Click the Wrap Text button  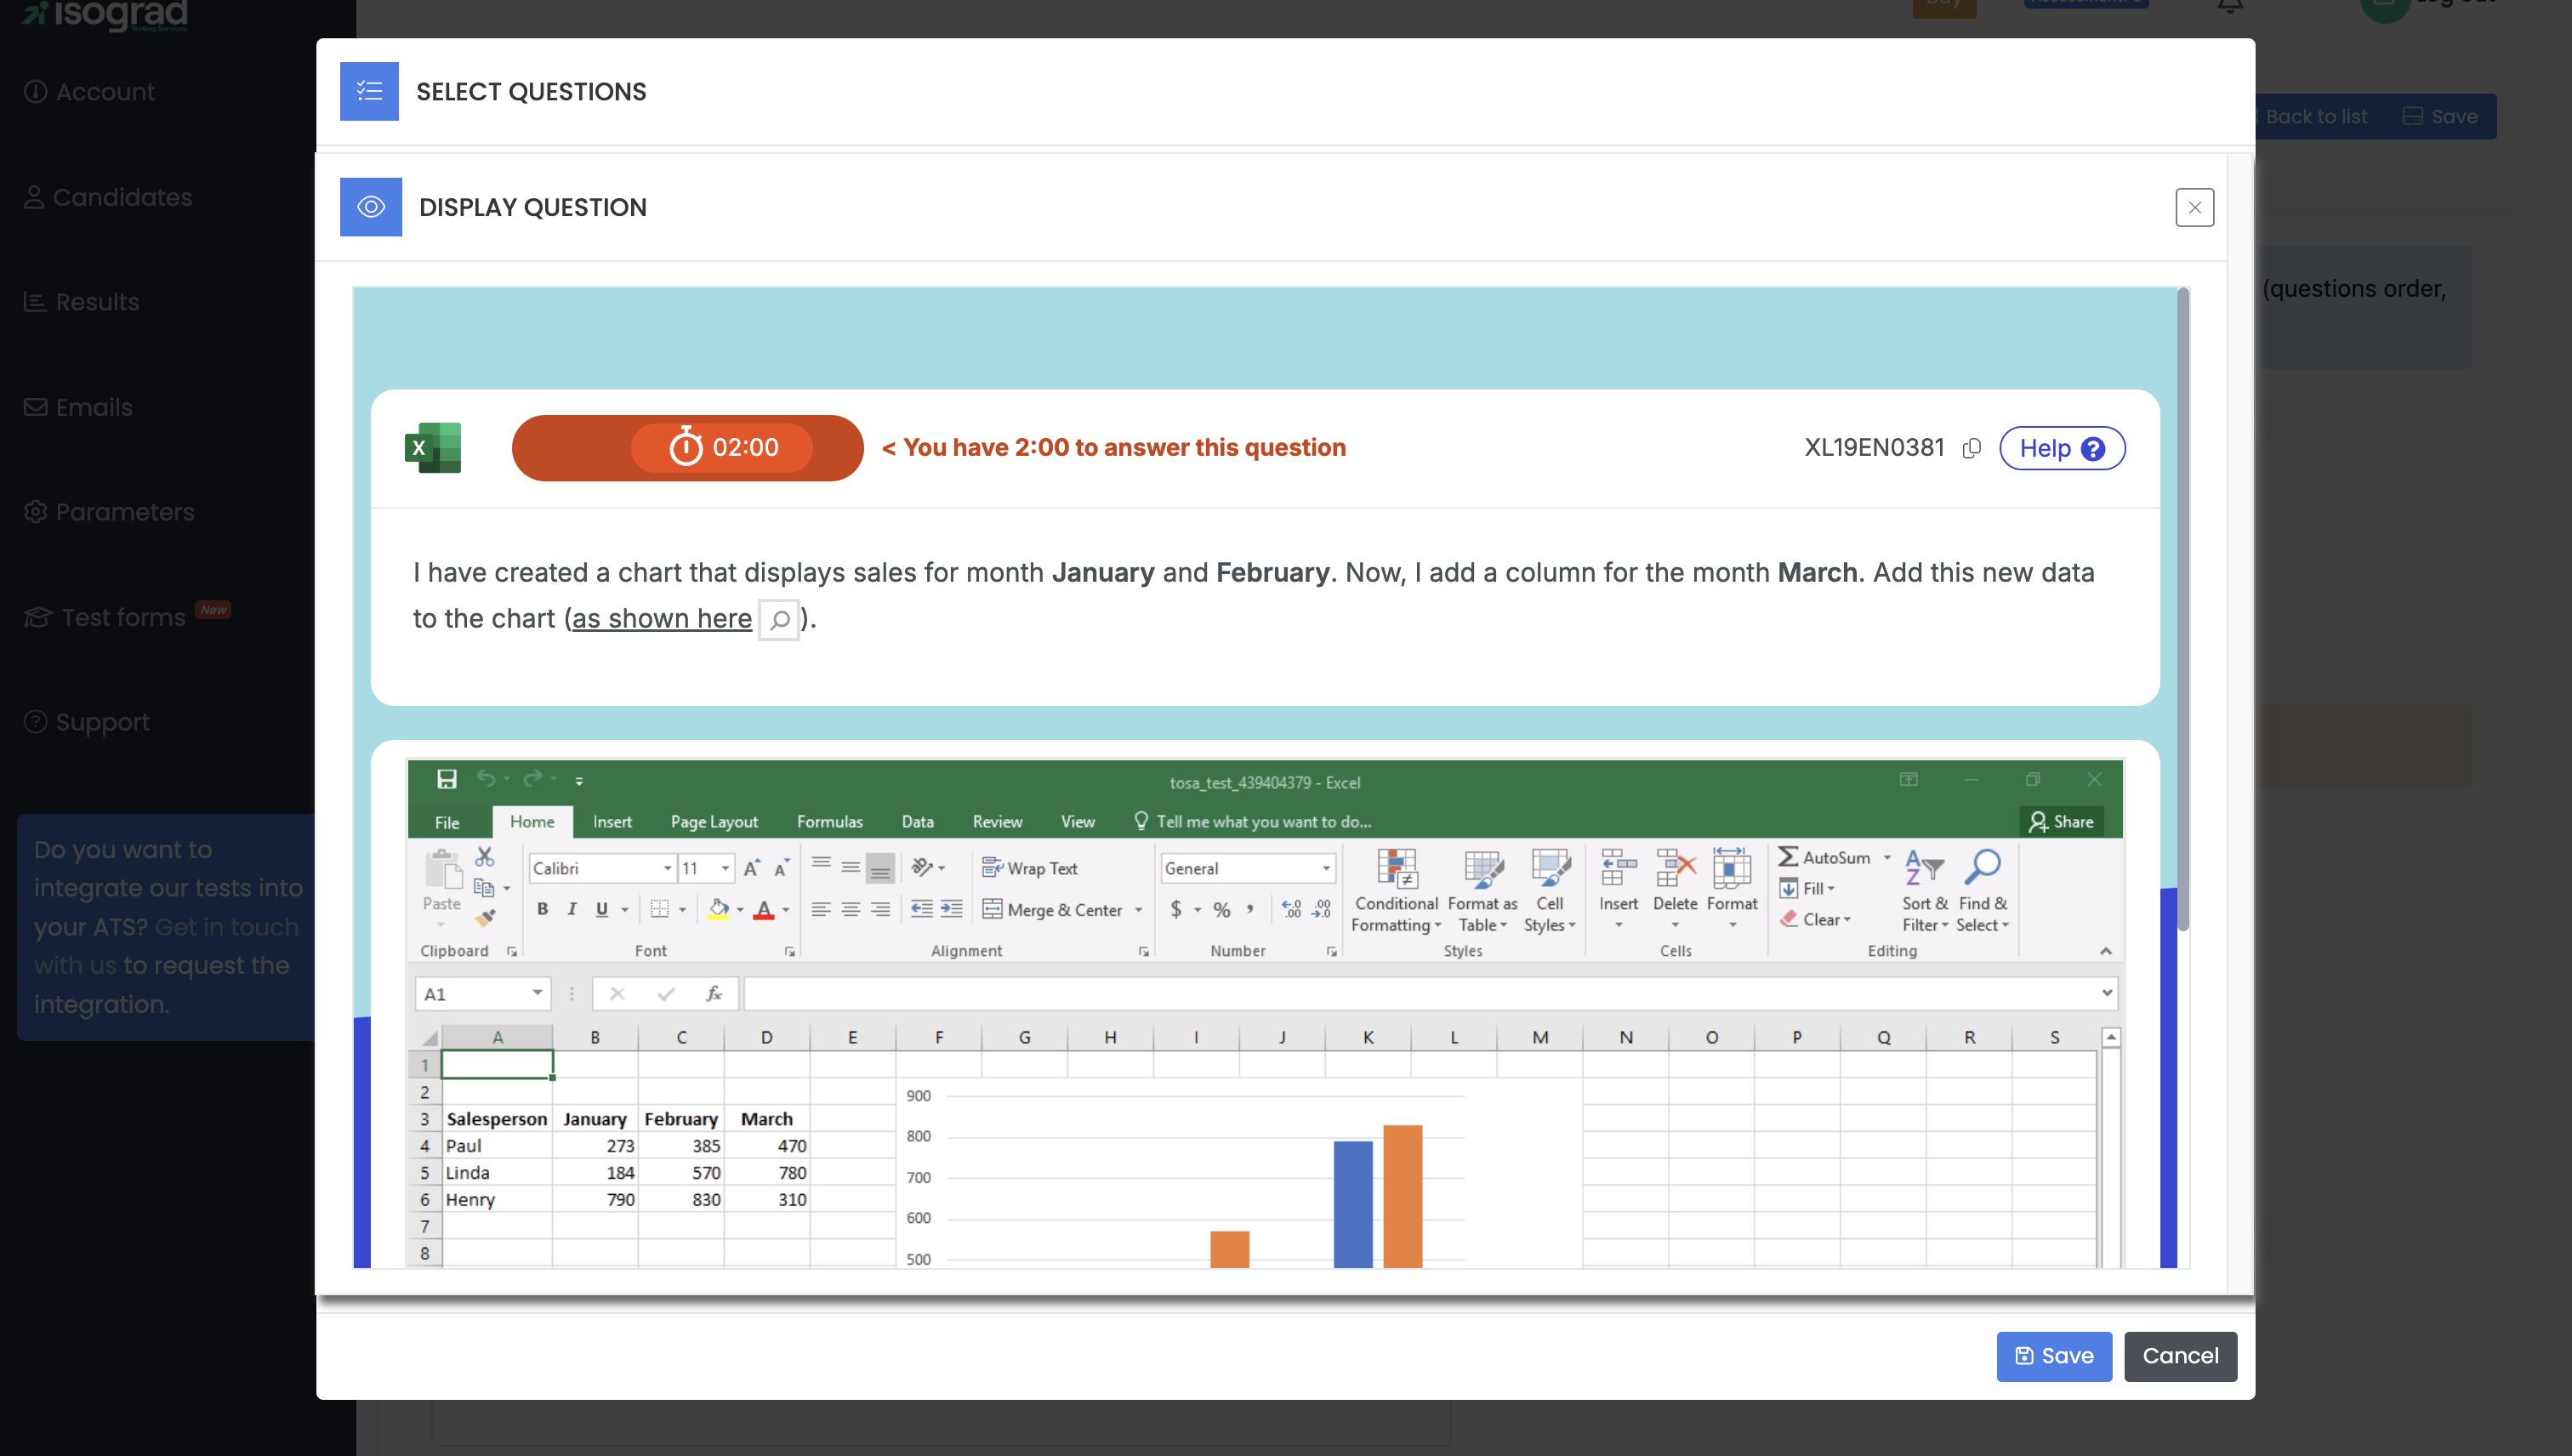click(x=1030, y=868)
